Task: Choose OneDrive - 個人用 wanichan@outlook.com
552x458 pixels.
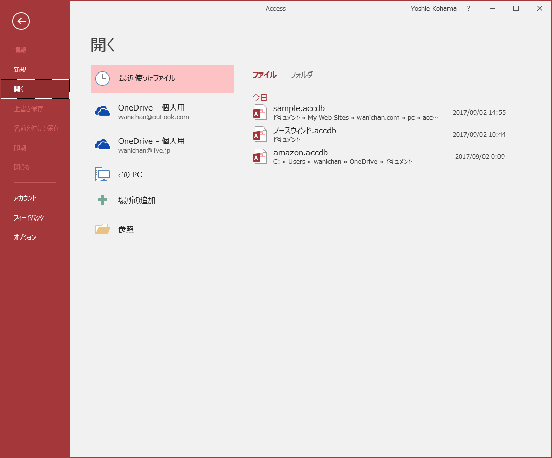Action: click(x=162, y=112)
